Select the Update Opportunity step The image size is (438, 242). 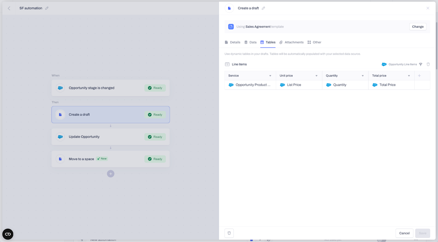111,137
